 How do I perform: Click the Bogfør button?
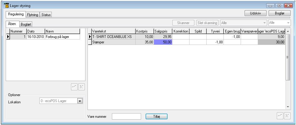[279, 13]
